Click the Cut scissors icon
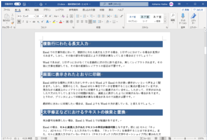Image resolution: width=207 pixels, height=140 pixels. click(x=12, y=15)
